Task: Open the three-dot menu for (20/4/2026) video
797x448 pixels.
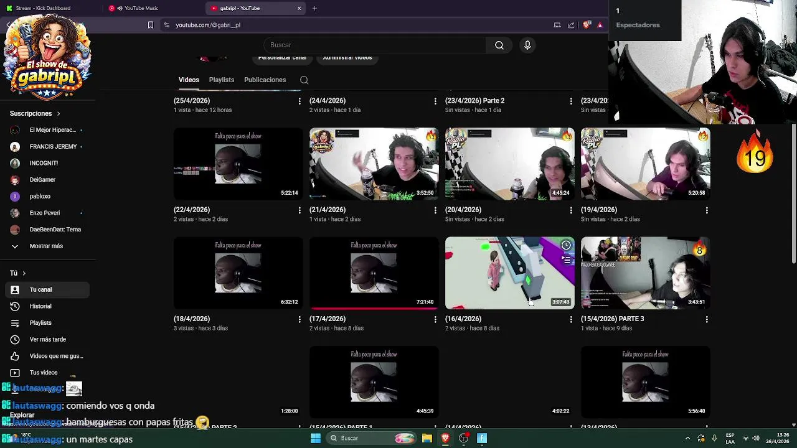Action: [571, 210]
